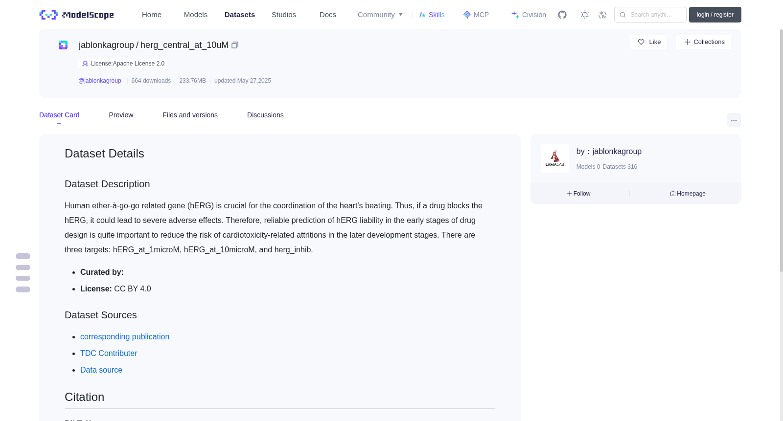Select Datasets in the navigation bar

pyautogui.click(x=240, y=15)
